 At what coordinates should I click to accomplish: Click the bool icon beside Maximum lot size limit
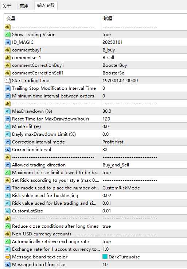pos(8,173)
